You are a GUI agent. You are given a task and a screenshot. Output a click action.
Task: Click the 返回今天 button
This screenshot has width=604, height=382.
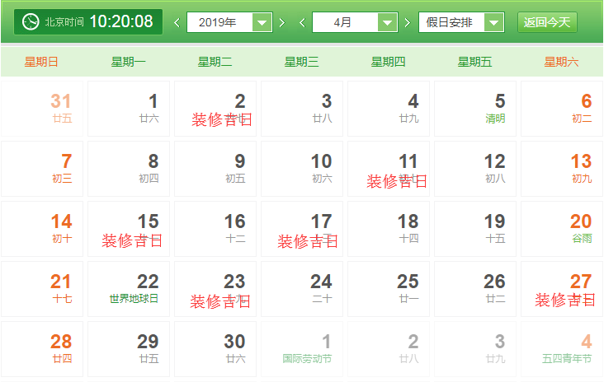click(x=547, y=22)
